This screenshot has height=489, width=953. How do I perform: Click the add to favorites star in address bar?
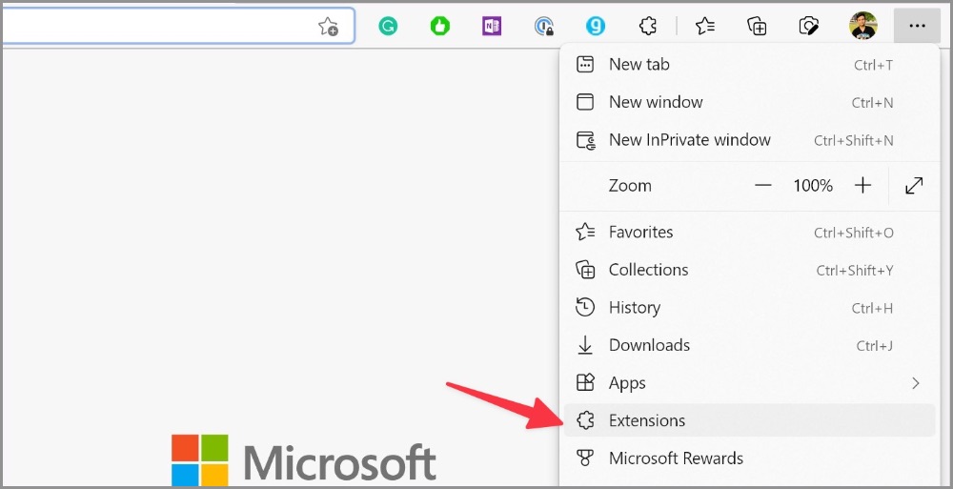click(x=328, y=26)
